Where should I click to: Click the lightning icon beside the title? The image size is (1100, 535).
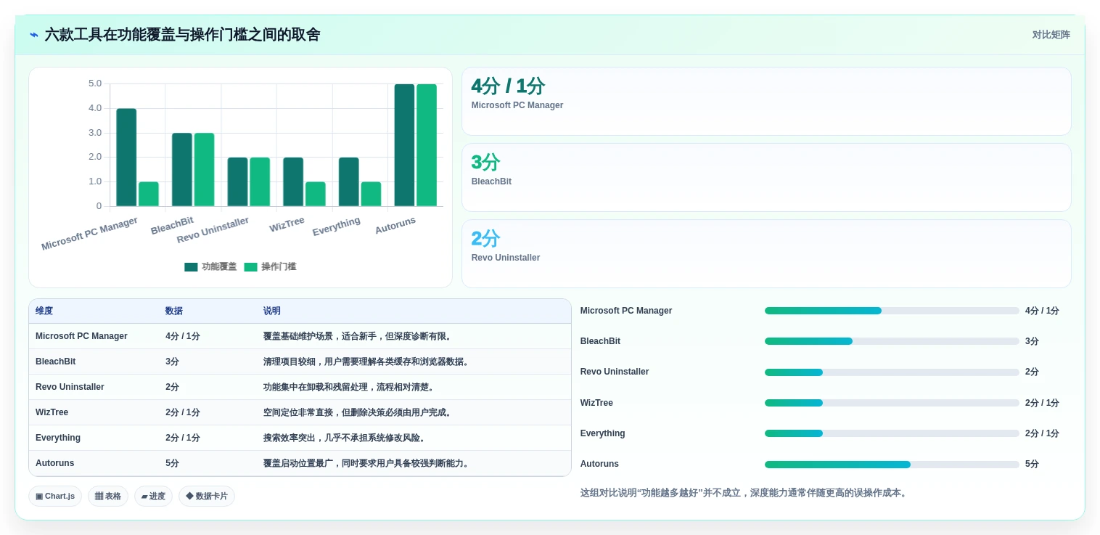[34, 35]
